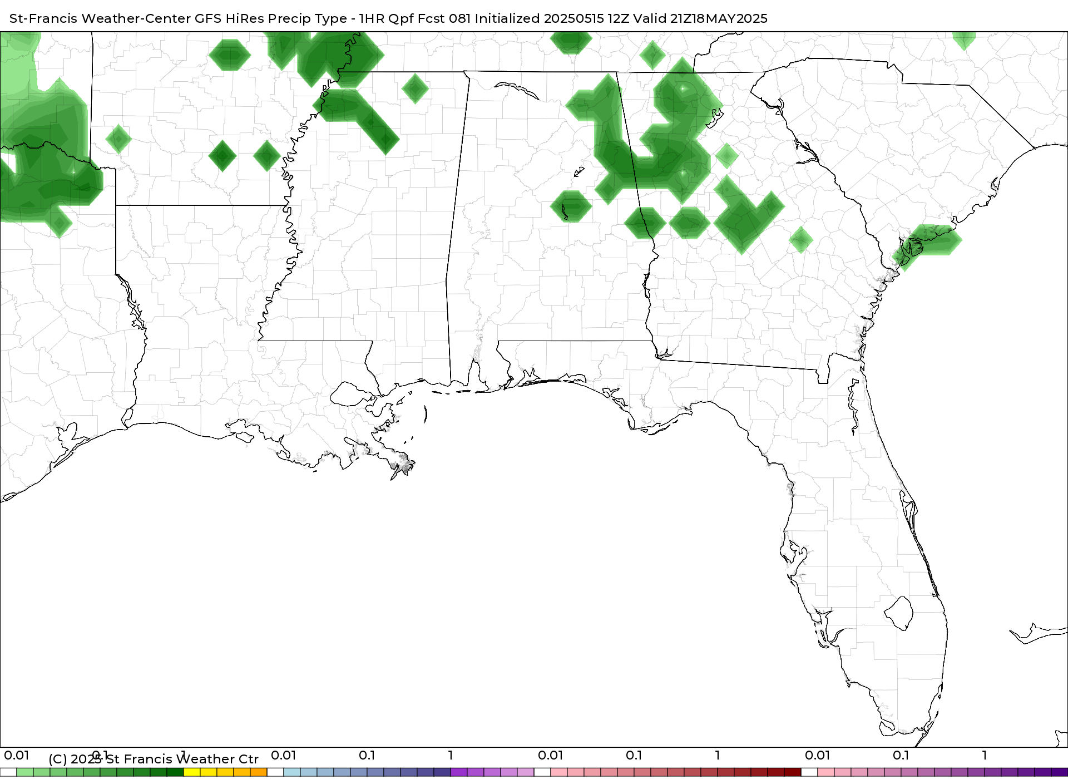Click the 1 label above the pink-purple scale
The image size is (1068, 779).
click(985, 756)
